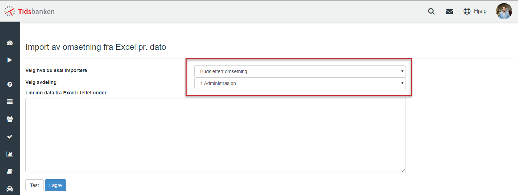The width and height of the screenshot is (518, 195).
Task: Click the book icon in sidebar
Action: coord(10,171)
